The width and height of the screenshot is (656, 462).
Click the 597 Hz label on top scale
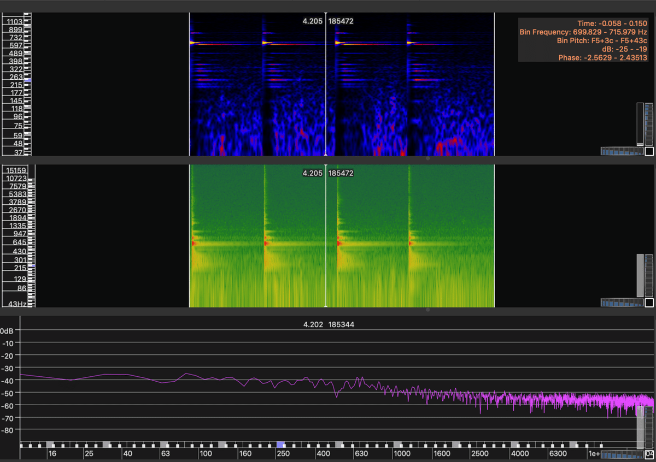click(15, 45)
